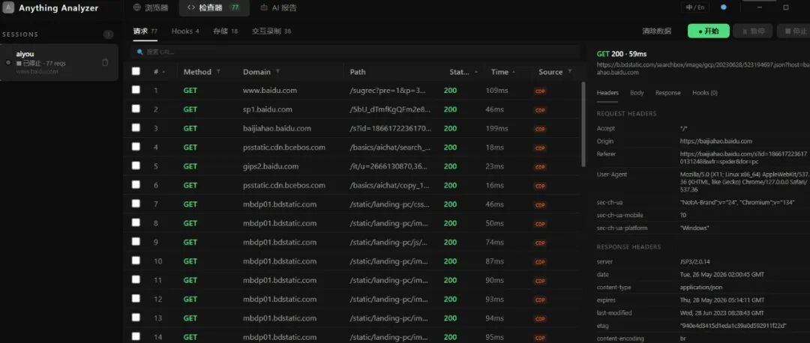This screenshot has width=810, height=343.
Task: Click the Anything Analyzer logo icon
Action: tap(9, 8)
